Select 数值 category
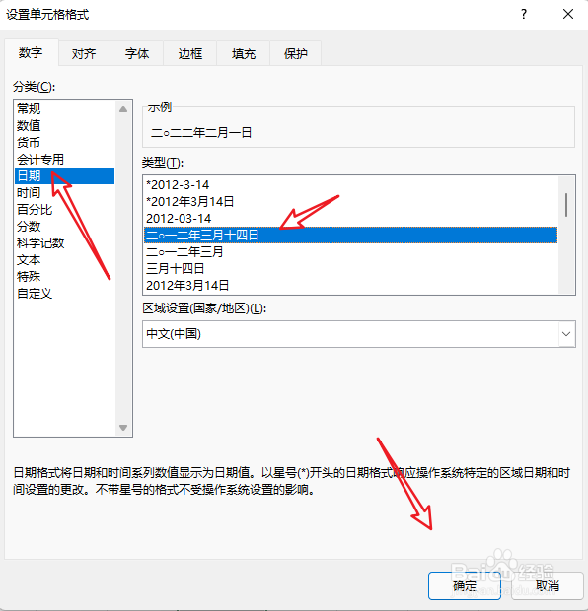The image size is (588, 611). [65, 125]
